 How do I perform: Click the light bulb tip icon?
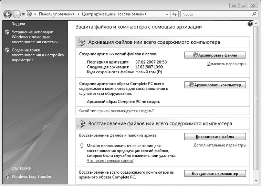pyautogui.click(x=82, y=146)
